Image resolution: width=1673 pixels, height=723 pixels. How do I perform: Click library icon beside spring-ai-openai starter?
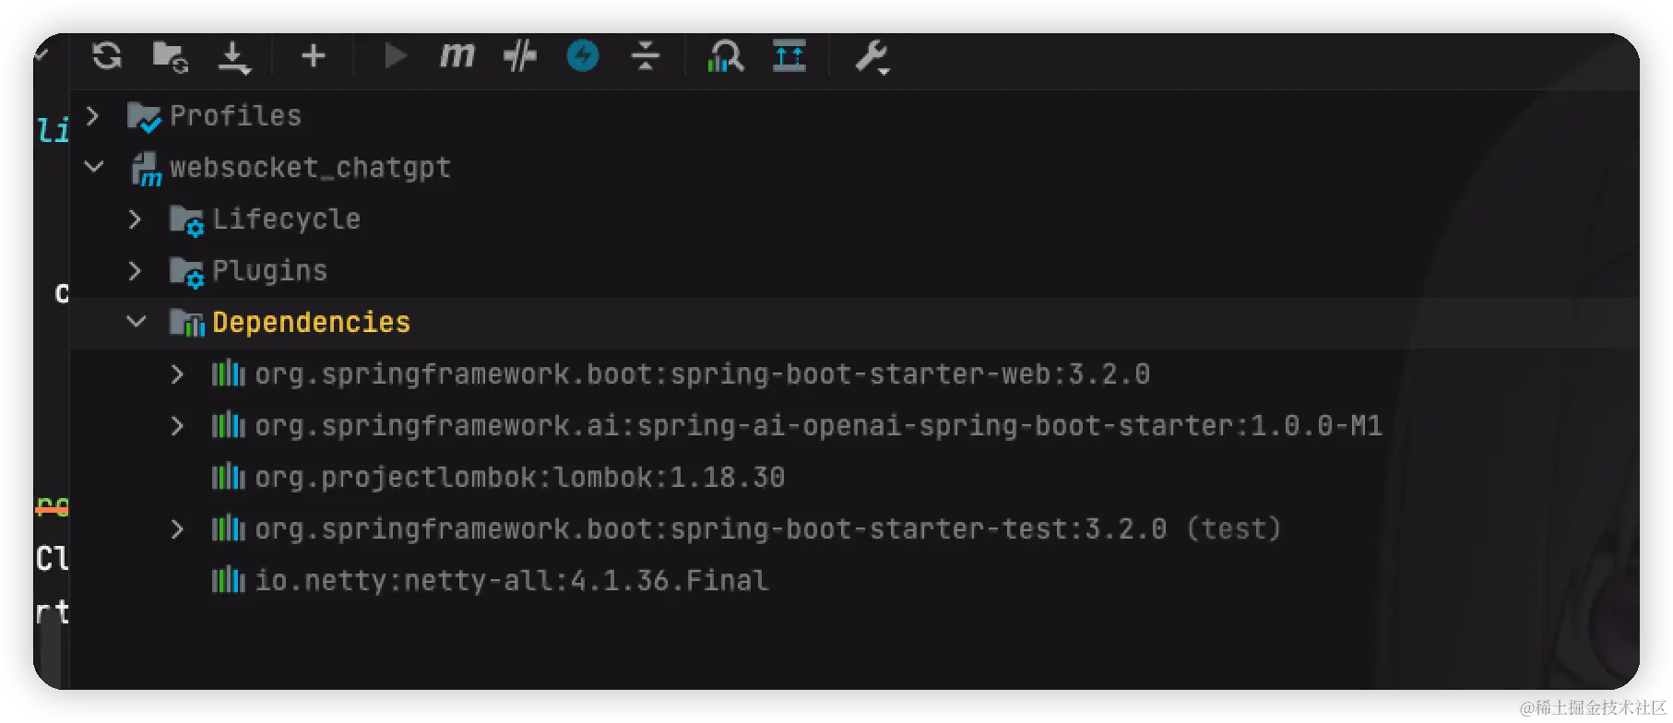click(x=228, y=425)
